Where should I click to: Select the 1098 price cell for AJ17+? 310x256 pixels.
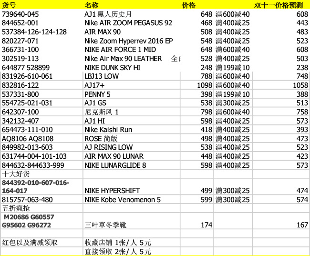pyautogui.click(x=197, y=85)
